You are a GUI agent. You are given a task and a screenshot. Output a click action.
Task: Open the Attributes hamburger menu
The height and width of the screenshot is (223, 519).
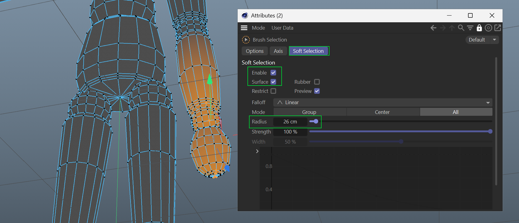point(244,28)
